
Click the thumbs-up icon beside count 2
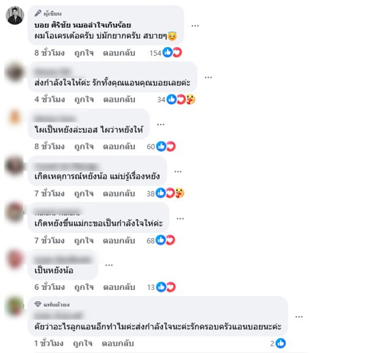point(281,343)
